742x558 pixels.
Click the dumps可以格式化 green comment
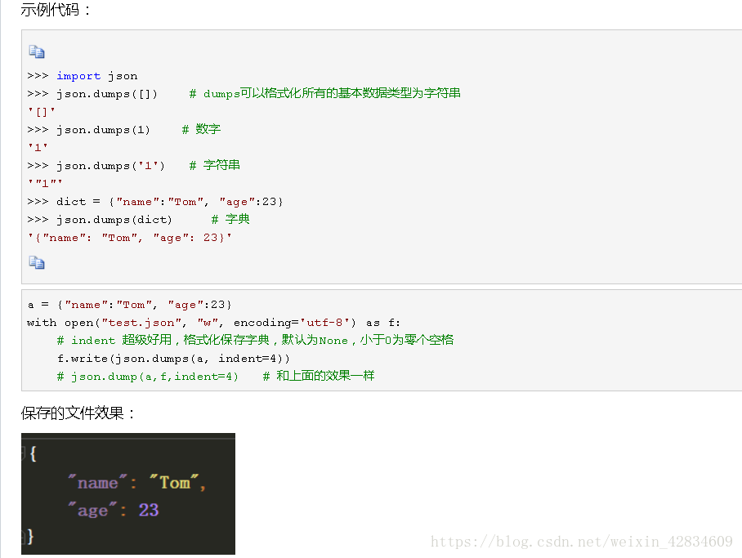pyautogui.click(x=325, y=93)
